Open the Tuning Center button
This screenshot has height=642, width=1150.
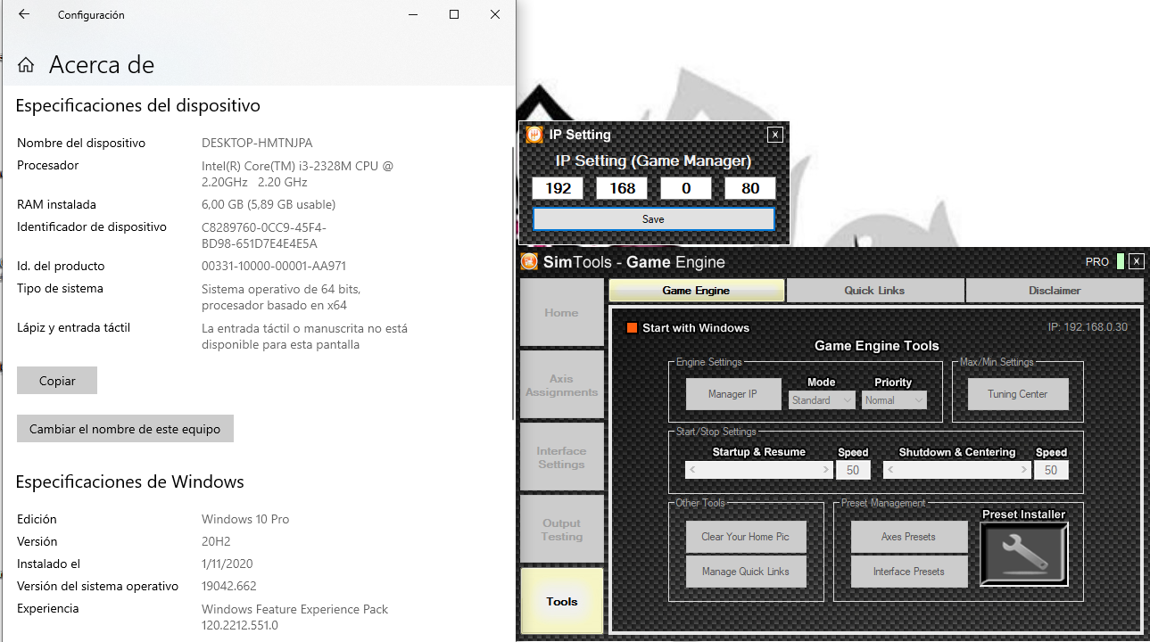tap(1017, 394)
